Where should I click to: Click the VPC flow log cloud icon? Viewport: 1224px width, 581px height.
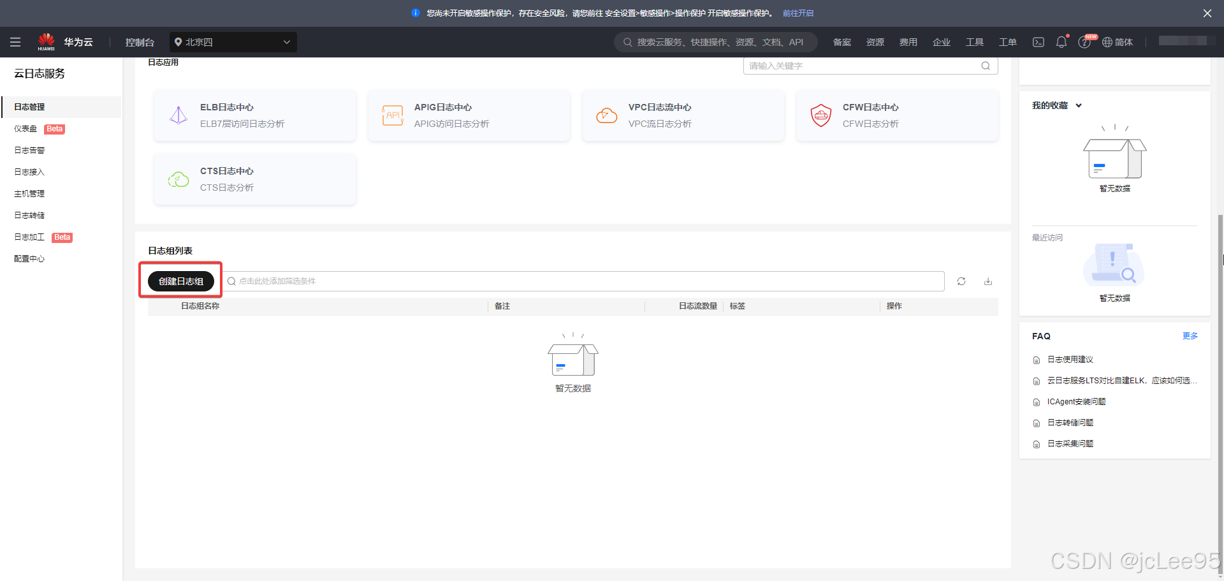pos(607,115)
